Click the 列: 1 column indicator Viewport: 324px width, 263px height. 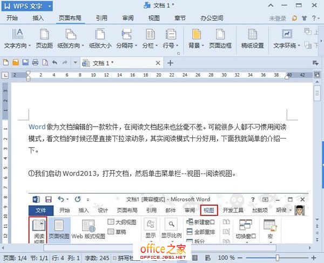[x=73, y=258]
